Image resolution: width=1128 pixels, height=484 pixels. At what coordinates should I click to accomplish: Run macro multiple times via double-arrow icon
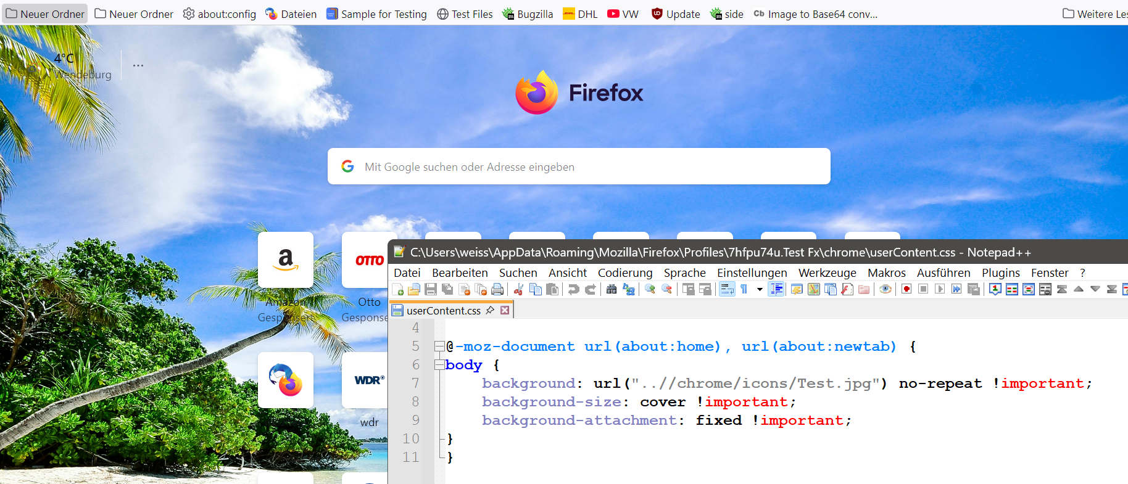click(x=956, y=289)
